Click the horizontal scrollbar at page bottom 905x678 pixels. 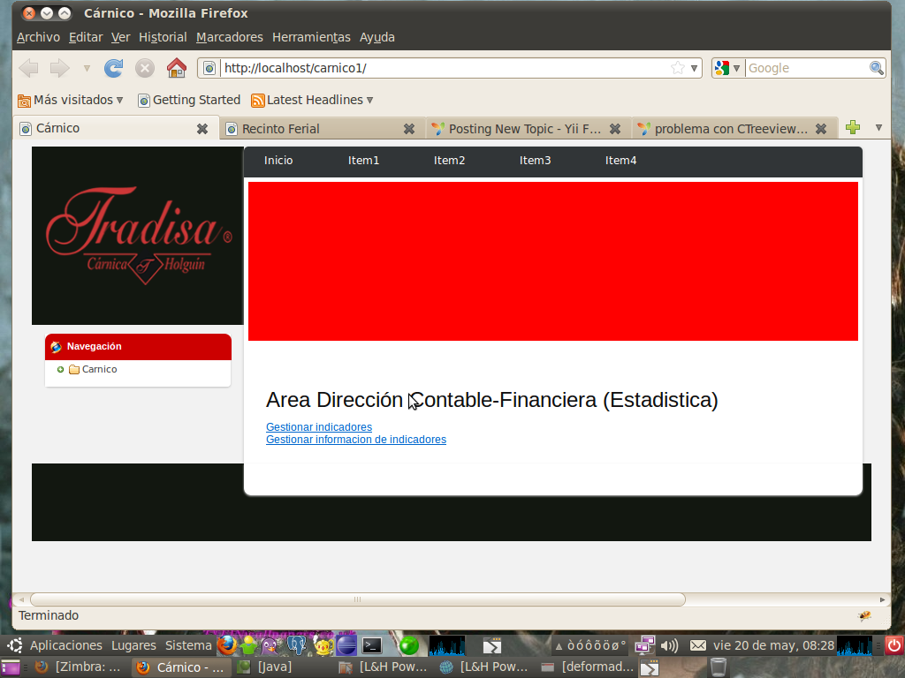[357, 599]
